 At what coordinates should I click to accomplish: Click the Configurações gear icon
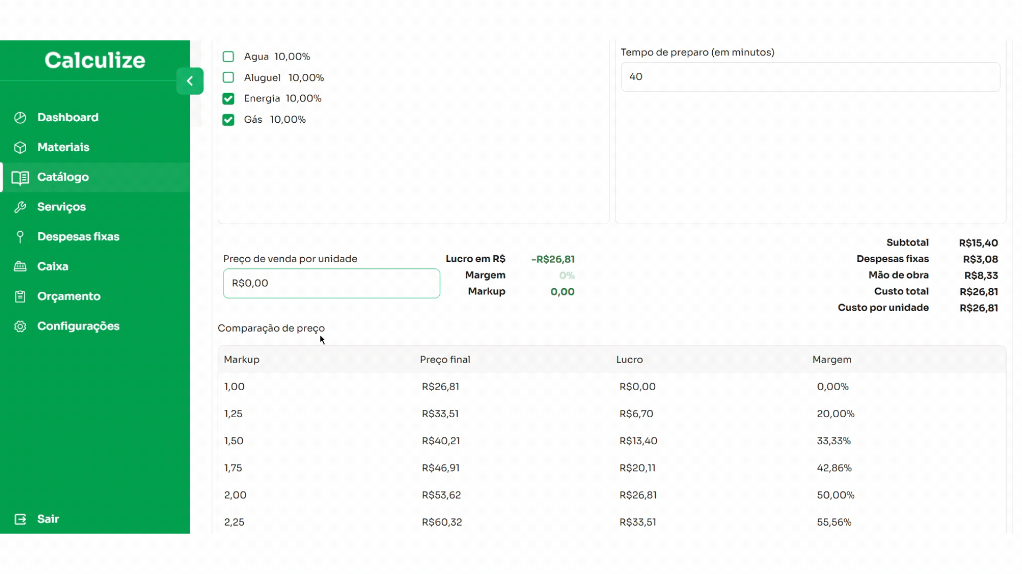point(20,326)
